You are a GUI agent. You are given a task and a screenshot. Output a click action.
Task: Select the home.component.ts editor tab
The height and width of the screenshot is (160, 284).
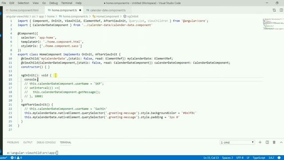pos(64,10)
